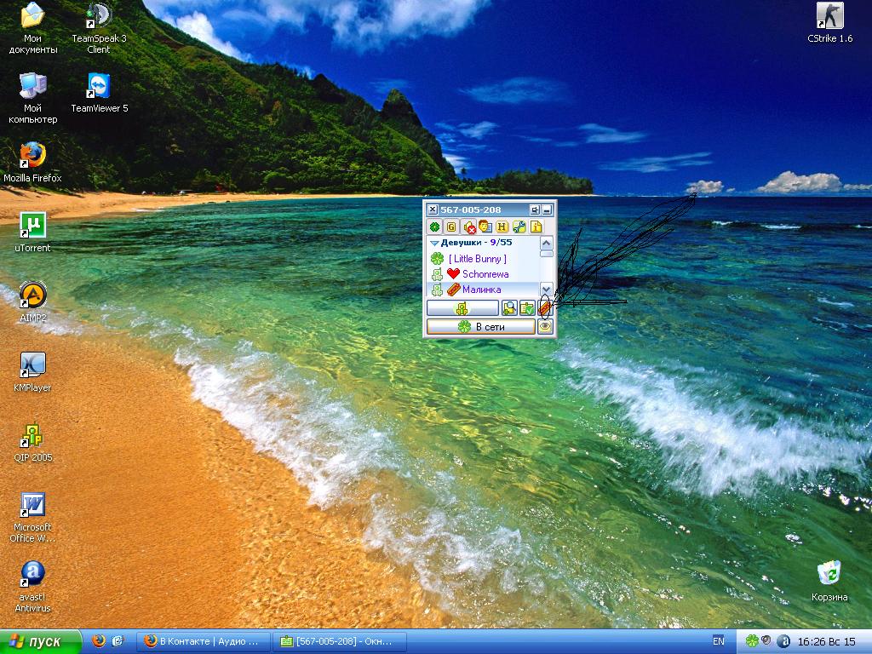Open the В сети status dropdown
This screenshot has height=654, width=872.
coord(481,327)
